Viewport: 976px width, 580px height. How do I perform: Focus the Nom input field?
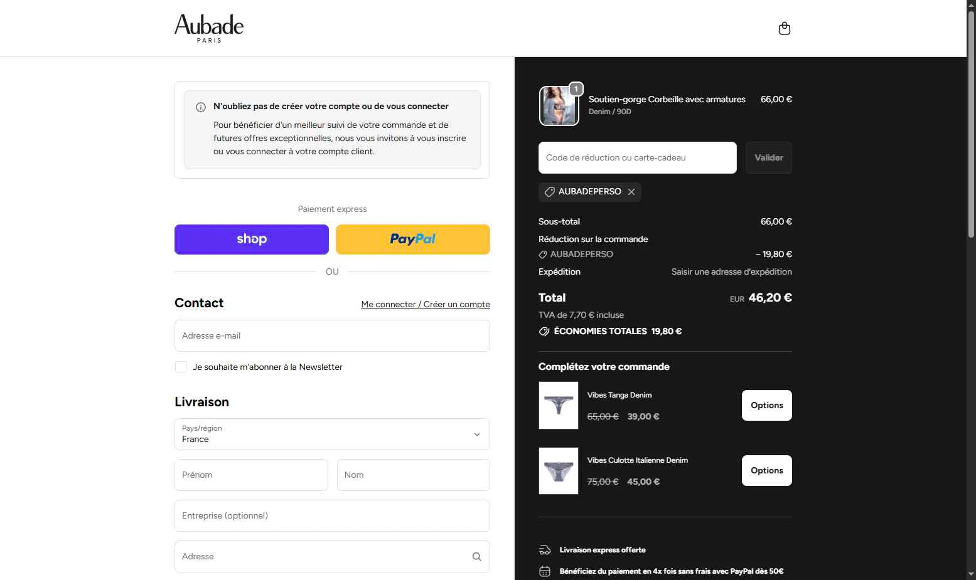coord(414,475)
